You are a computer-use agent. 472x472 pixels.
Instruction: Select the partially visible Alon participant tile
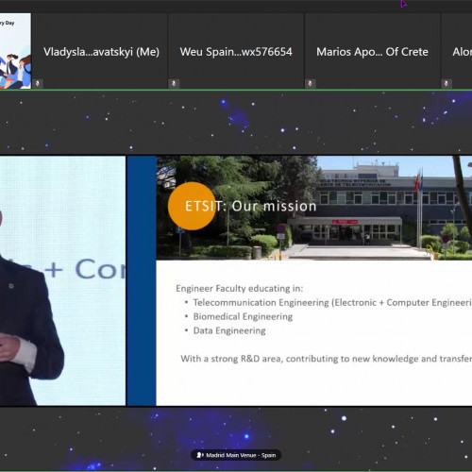click(x=457, y=51)
